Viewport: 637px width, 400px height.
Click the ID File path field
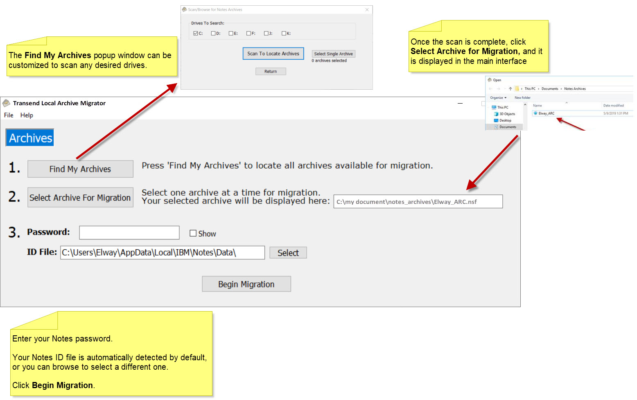click(163, 253)
